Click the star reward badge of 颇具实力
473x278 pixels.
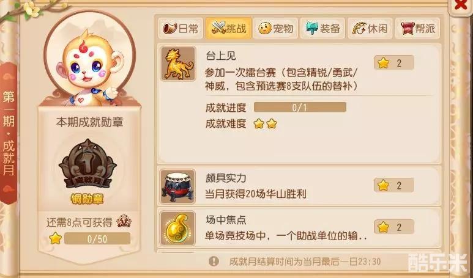click(x=393, y=185)
